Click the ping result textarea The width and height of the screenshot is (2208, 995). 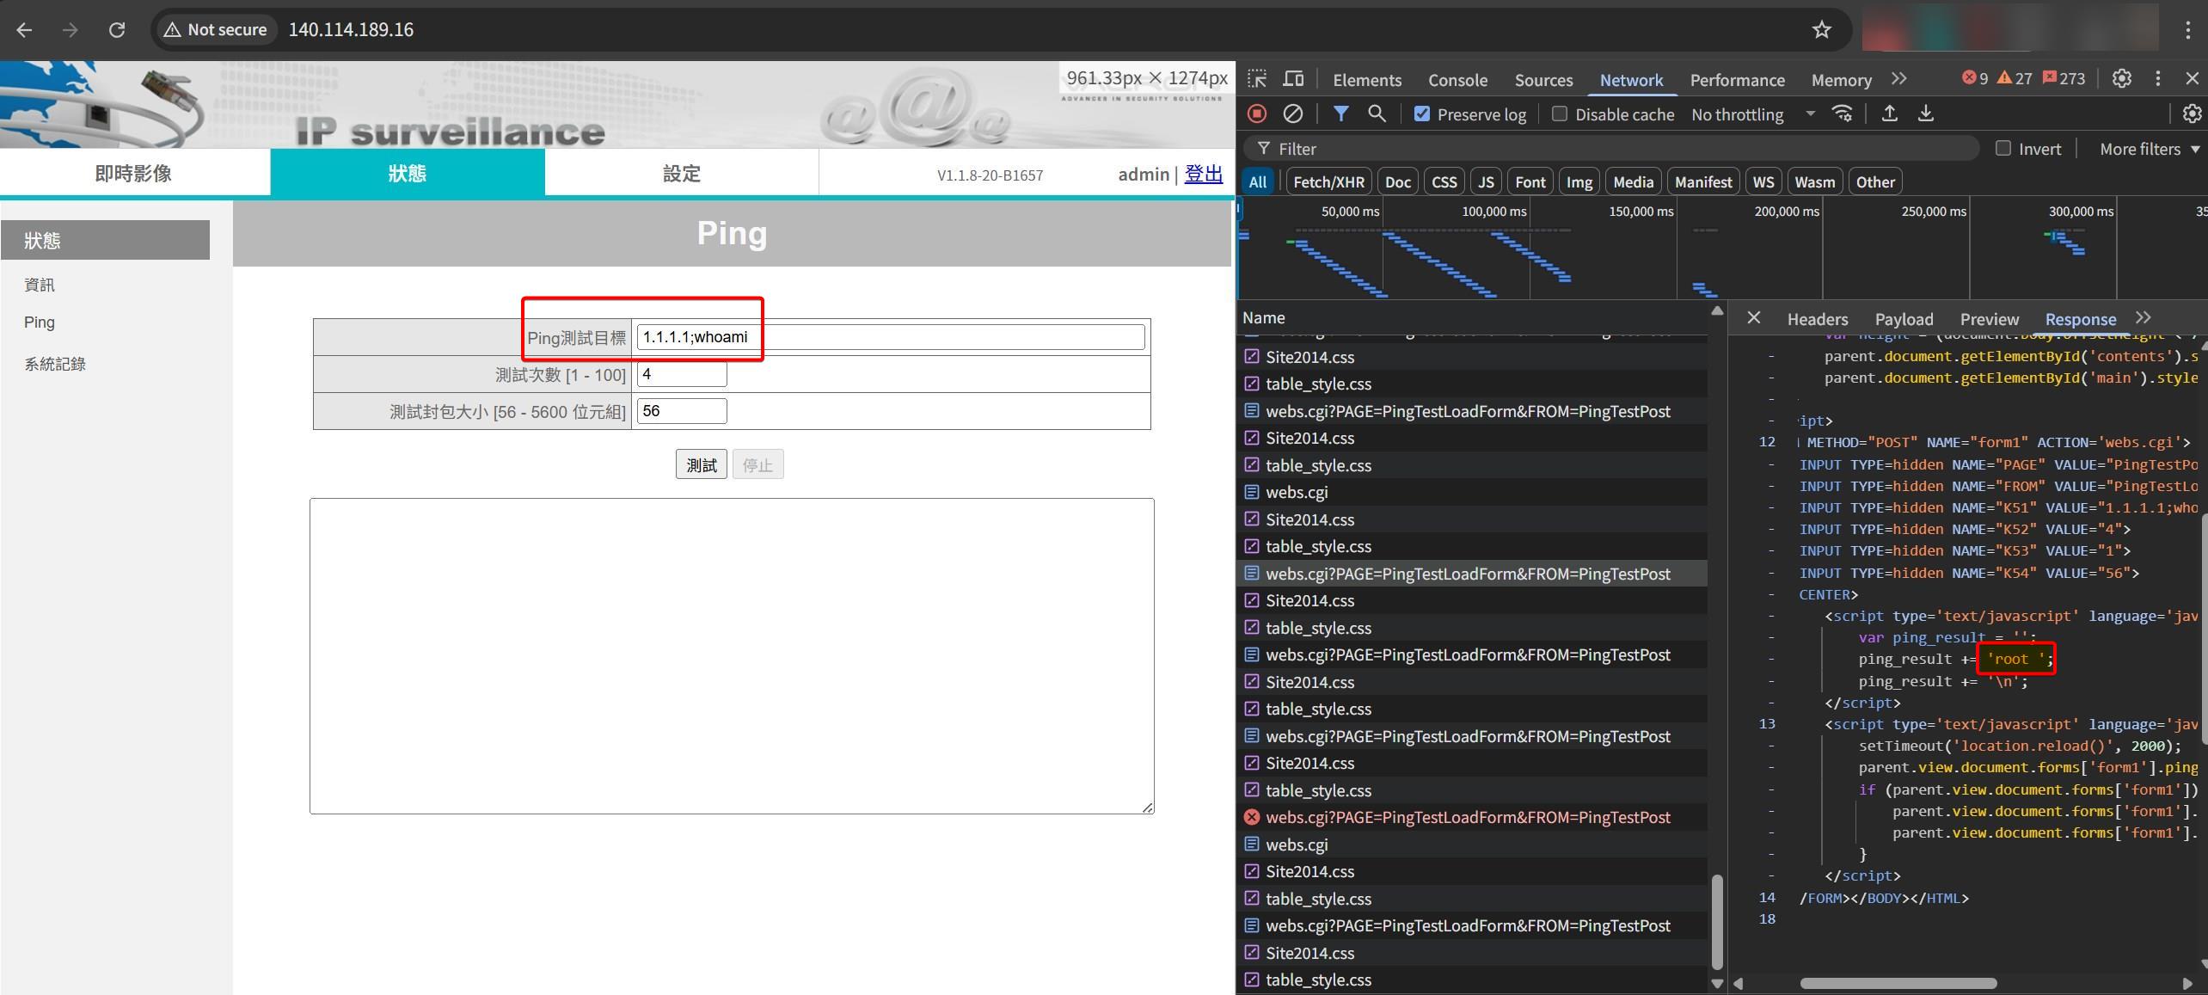732,656
